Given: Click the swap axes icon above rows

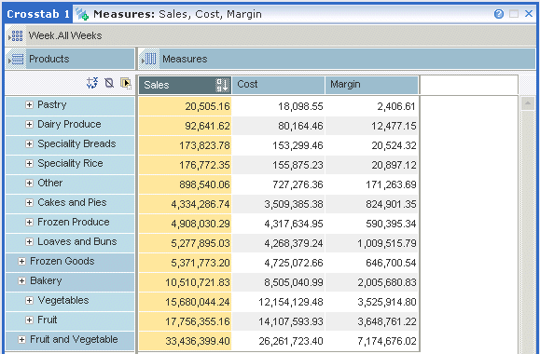Looking at the screenshot, I should tap(92, 83).
